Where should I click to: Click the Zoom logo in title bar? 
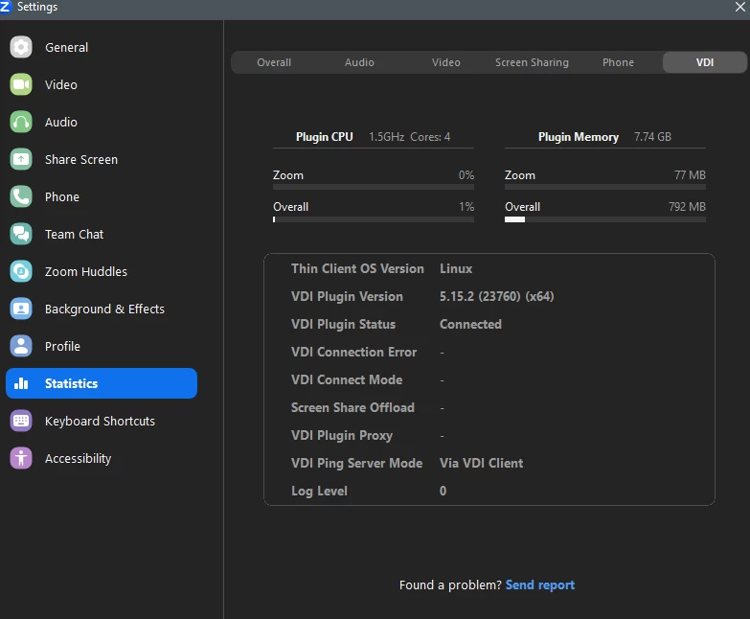point(5,7)
